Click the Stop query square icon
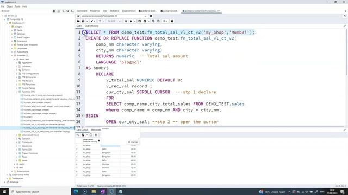348x195 pixels. click(126, 21)
